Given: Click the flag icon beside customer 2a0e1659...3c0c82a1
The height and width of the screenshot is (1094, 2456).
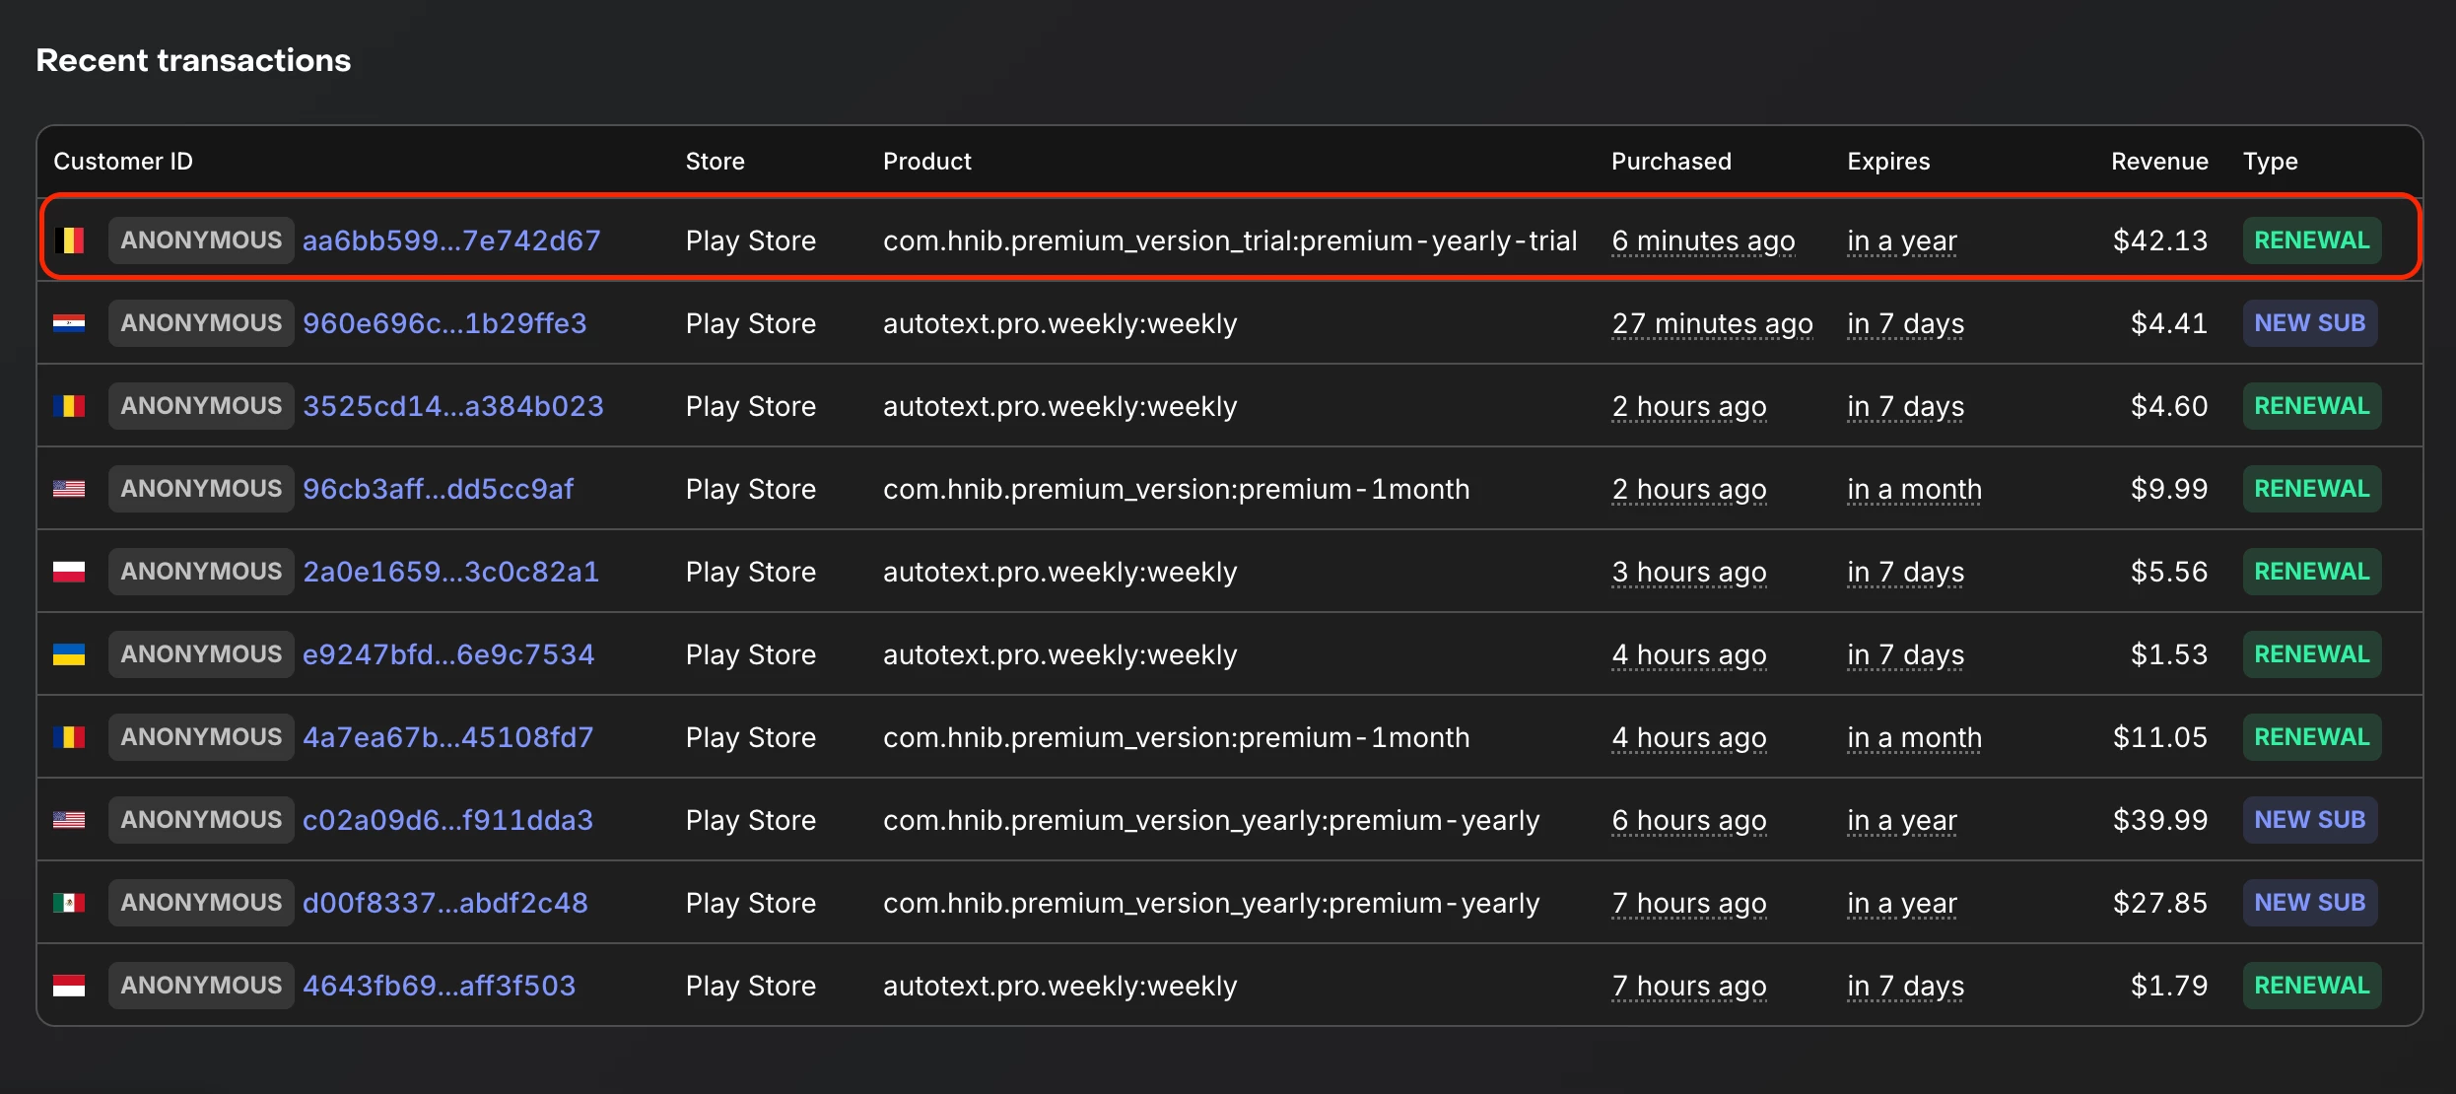Looking at the screenshot, I should 69,572.
